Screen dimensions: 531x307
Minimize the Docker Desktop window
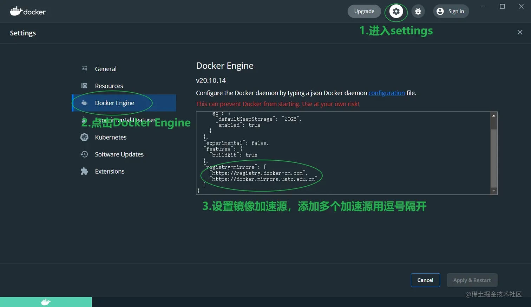tap(483, 6)
